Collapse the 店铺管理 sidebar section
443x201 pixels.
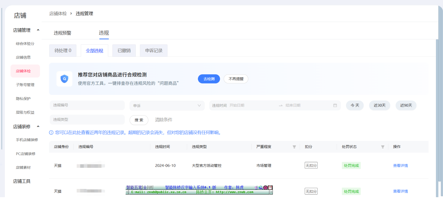pos(38,30)
